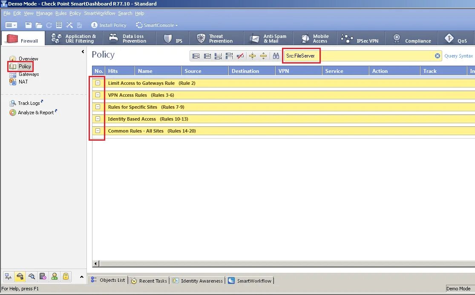Open the Rules menu

[x=61, y=13]
